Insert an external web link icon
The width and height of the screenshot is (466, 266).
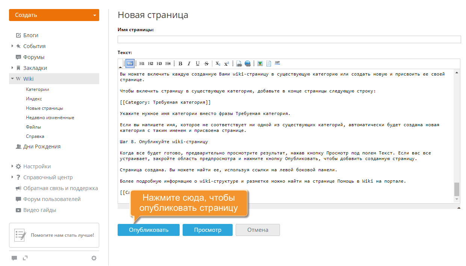[247, 63]
